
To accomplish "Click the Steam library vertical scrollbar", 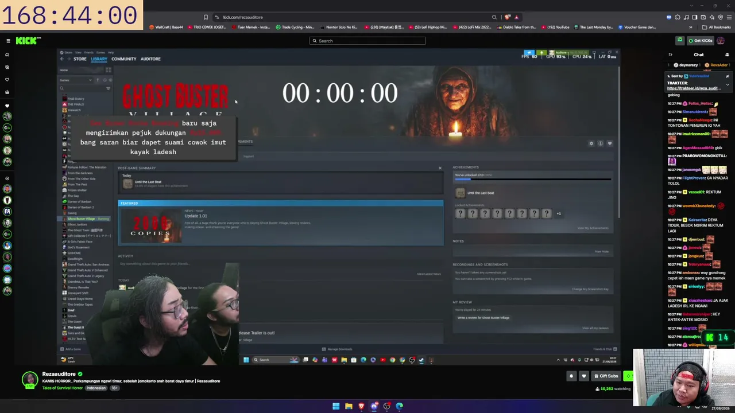I will click(x=618, y=143).
